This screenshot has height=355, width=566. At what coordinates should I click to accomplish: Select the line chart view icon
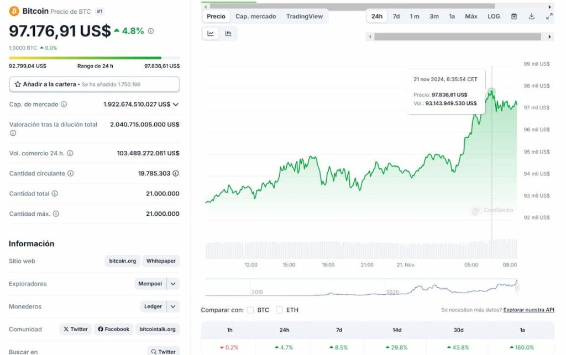pos(211,34)
